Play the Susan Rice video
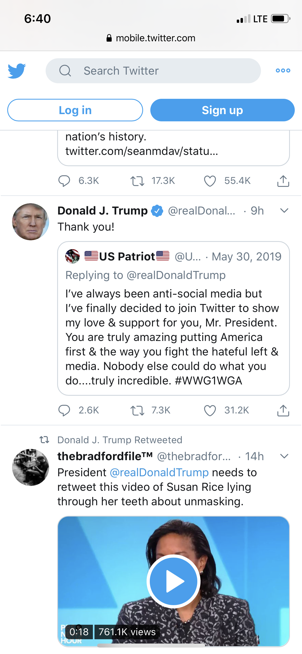This screenshot has width=302, height=654. [x=173, y=581]
